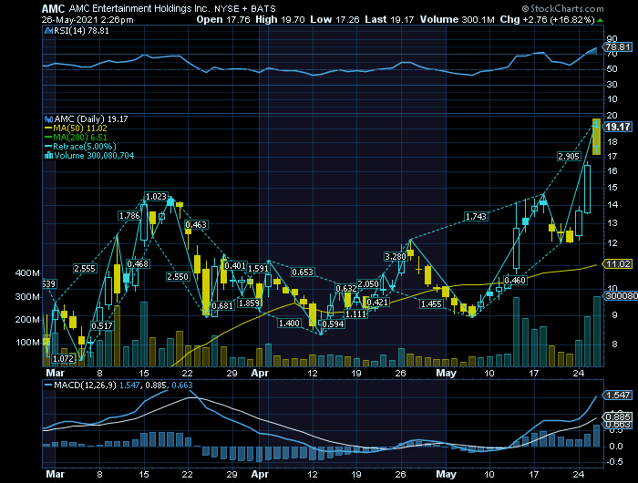The width and height of the screenshot is (638, 483).
Task: Click the Chg +2.76 (+16.82%) value
Action: coord(547,19)
